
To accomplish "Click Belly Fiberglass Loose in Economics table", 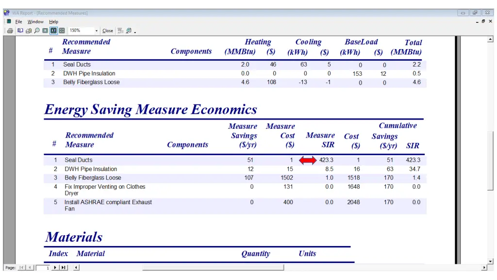I will 93,178.
